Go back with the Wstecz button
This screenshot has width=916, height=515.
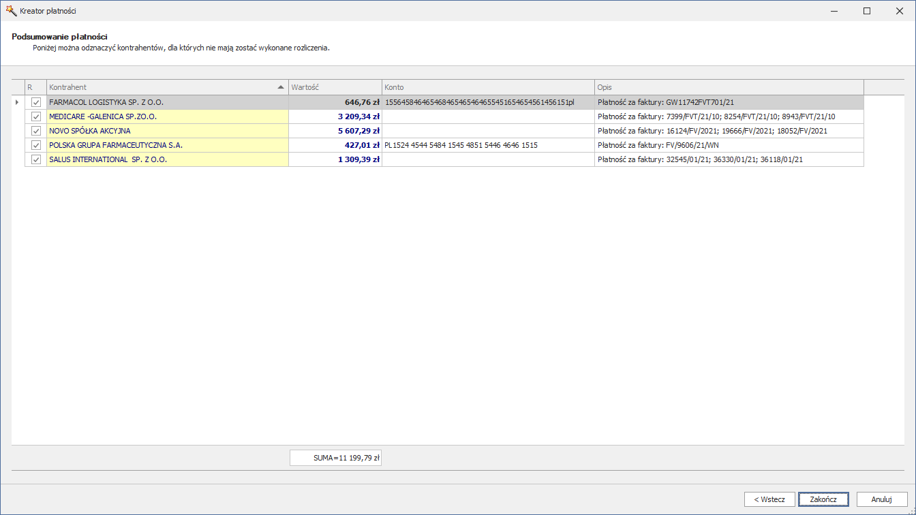click(769, 499)
